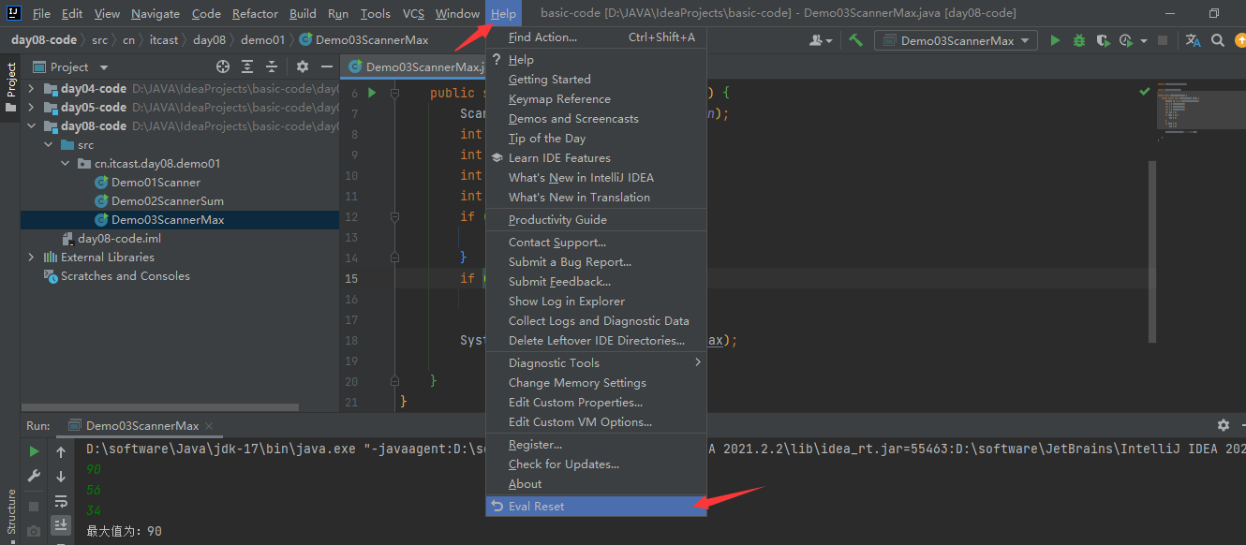Open Run panel settings gear icon
The width and height of the screenshot is (1246, 545).
[x=1223, y=425]
